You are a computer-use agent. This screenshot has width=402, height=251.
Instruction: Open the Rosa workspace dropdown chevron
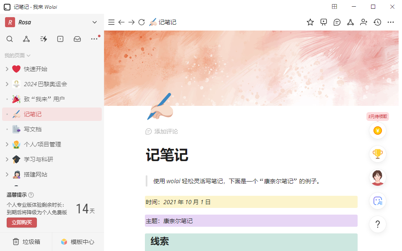click(x=95, y=22)
